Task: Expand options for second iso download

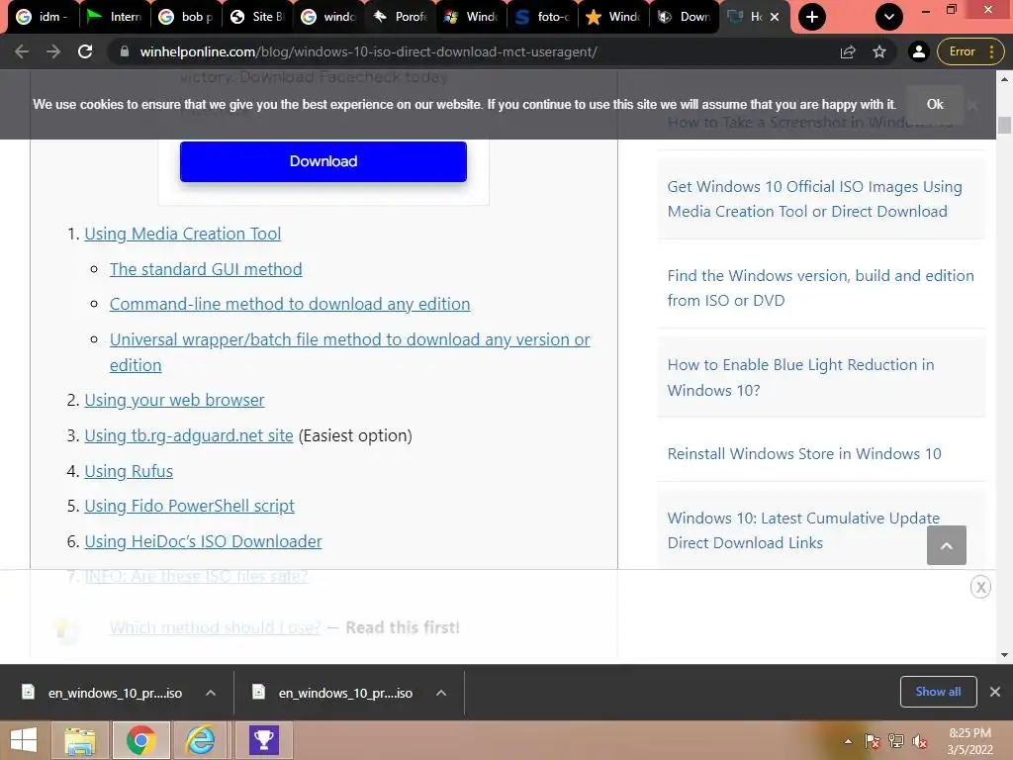Action: (441, 693)
